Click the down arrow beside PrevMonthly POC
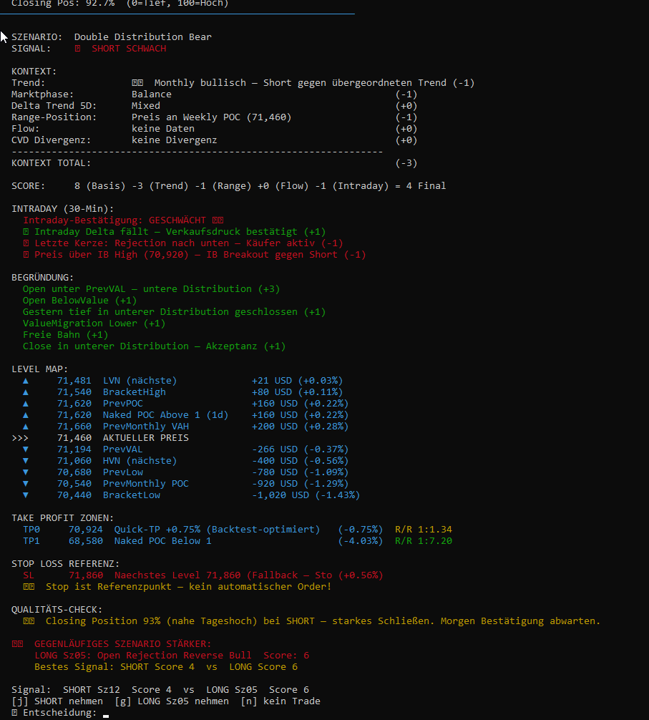Viewport: 649px width, 720px height. [26, 484]
